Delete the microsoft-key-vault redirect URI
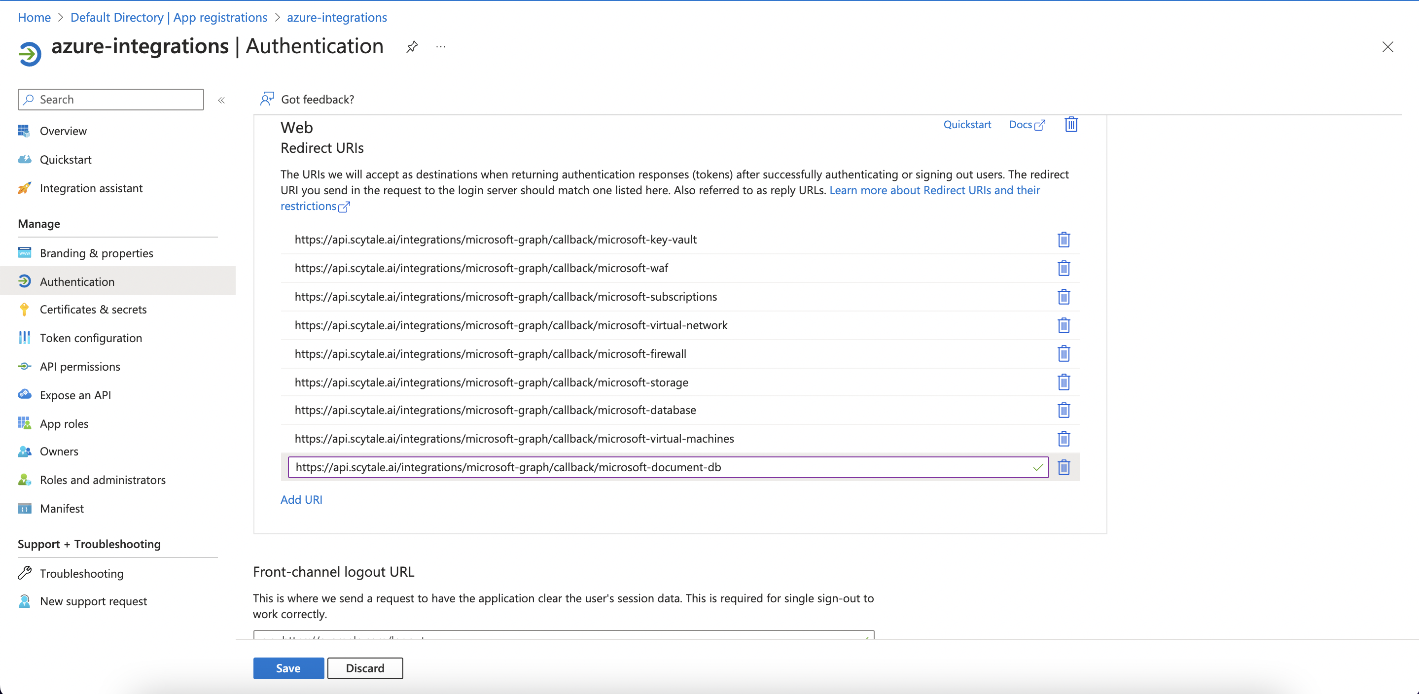Image resolution: width=1419 pixels, height=694 pixels. 1064,240
